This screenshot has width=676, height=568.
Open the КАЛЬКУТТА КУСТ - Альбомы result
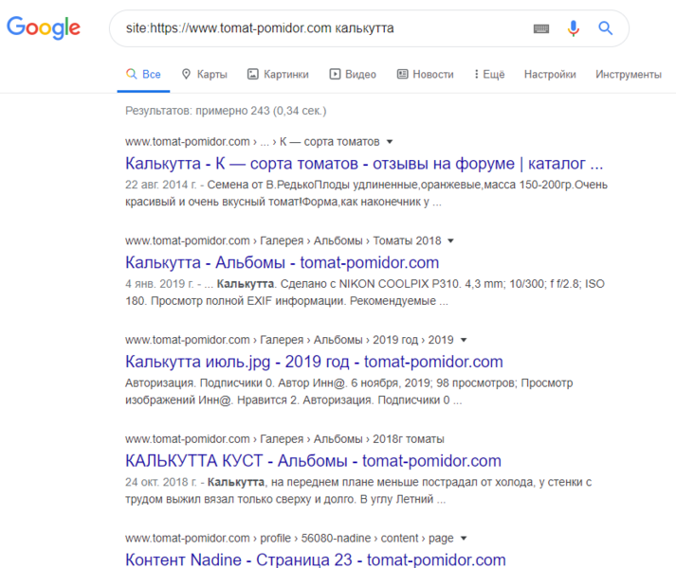point(313,461)
